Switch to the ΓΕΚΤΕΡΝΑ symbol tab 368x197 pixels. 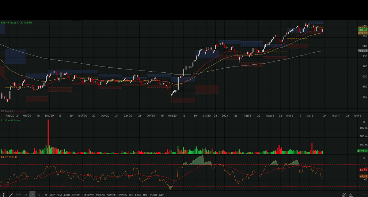click(88, 195)
